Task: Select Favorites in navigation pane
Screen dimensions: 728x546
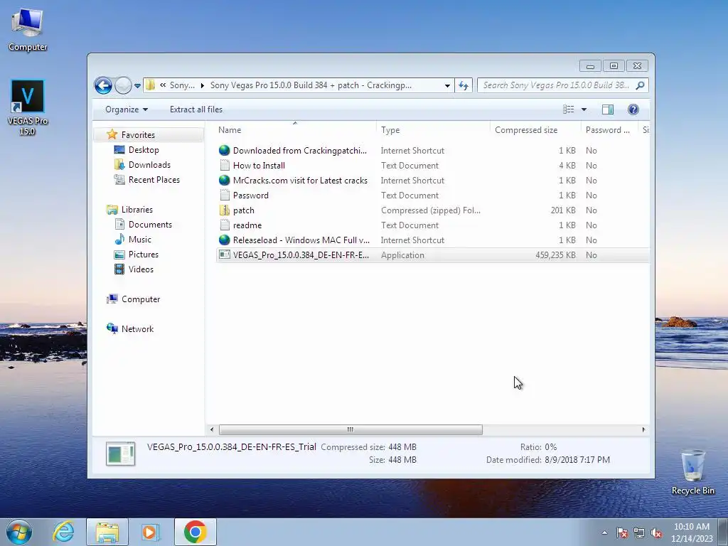Action: (x=138, y=134)
